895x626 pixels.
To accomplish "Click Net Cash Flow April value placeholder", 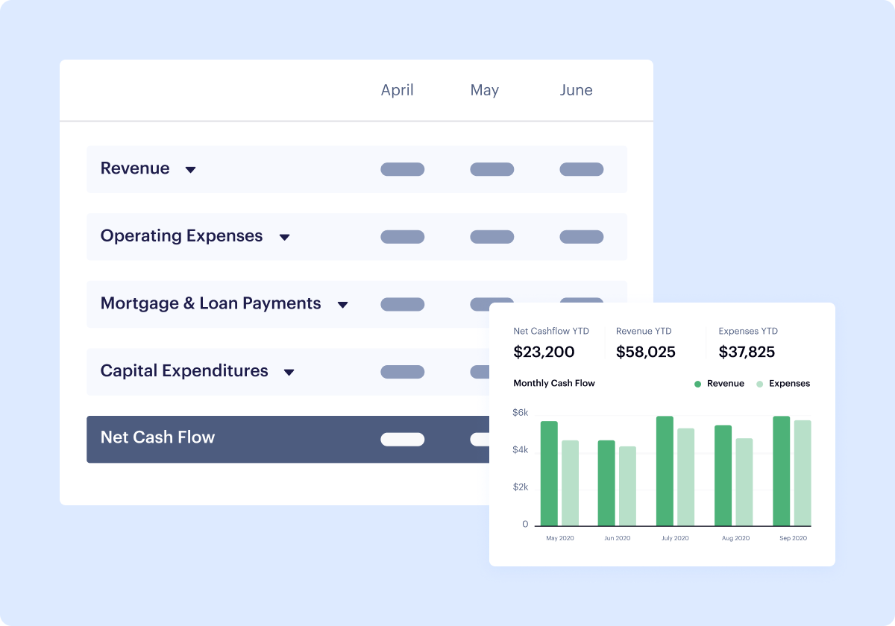I will point(403,440).
